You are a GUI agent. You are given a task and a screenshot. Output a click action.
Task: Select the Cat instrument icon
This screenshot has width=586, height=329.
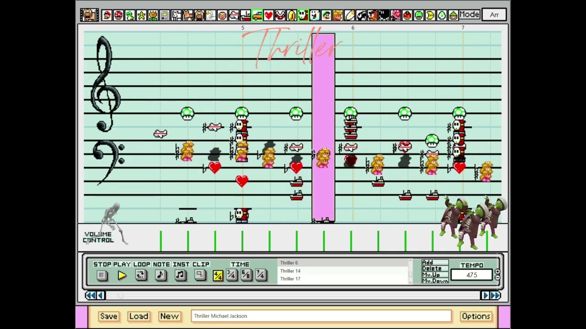coord(188,15)
